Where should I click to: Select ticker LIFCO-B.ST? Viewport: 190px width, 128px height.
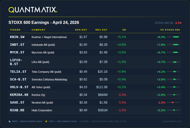(x=16, y=62)
